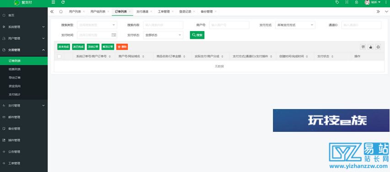The image size is (390, 172).
Task: Click the 冻结订单 button
Action: click(93, 47)
